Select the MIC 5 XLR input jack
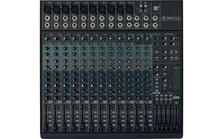Viewport: 223px width, 139px height. 84,9
